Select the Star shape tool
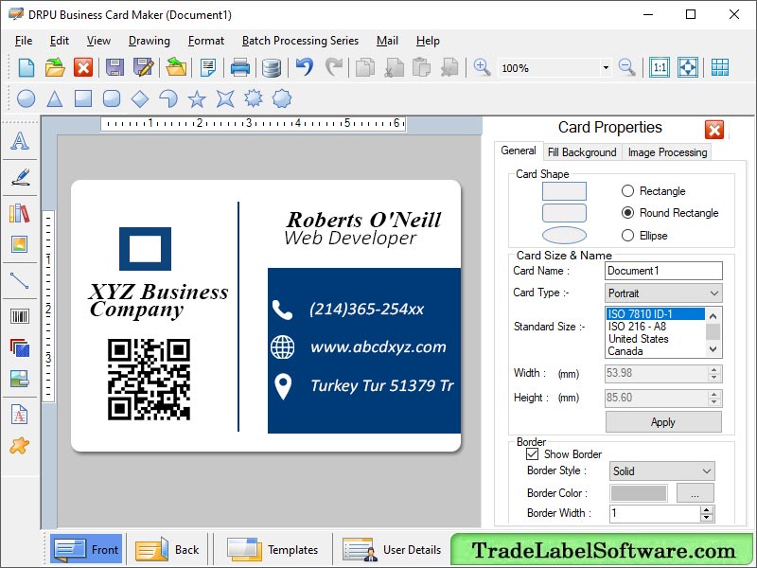Screen dimensions: 757x568 pyautogui.click(x=197, y=98)
